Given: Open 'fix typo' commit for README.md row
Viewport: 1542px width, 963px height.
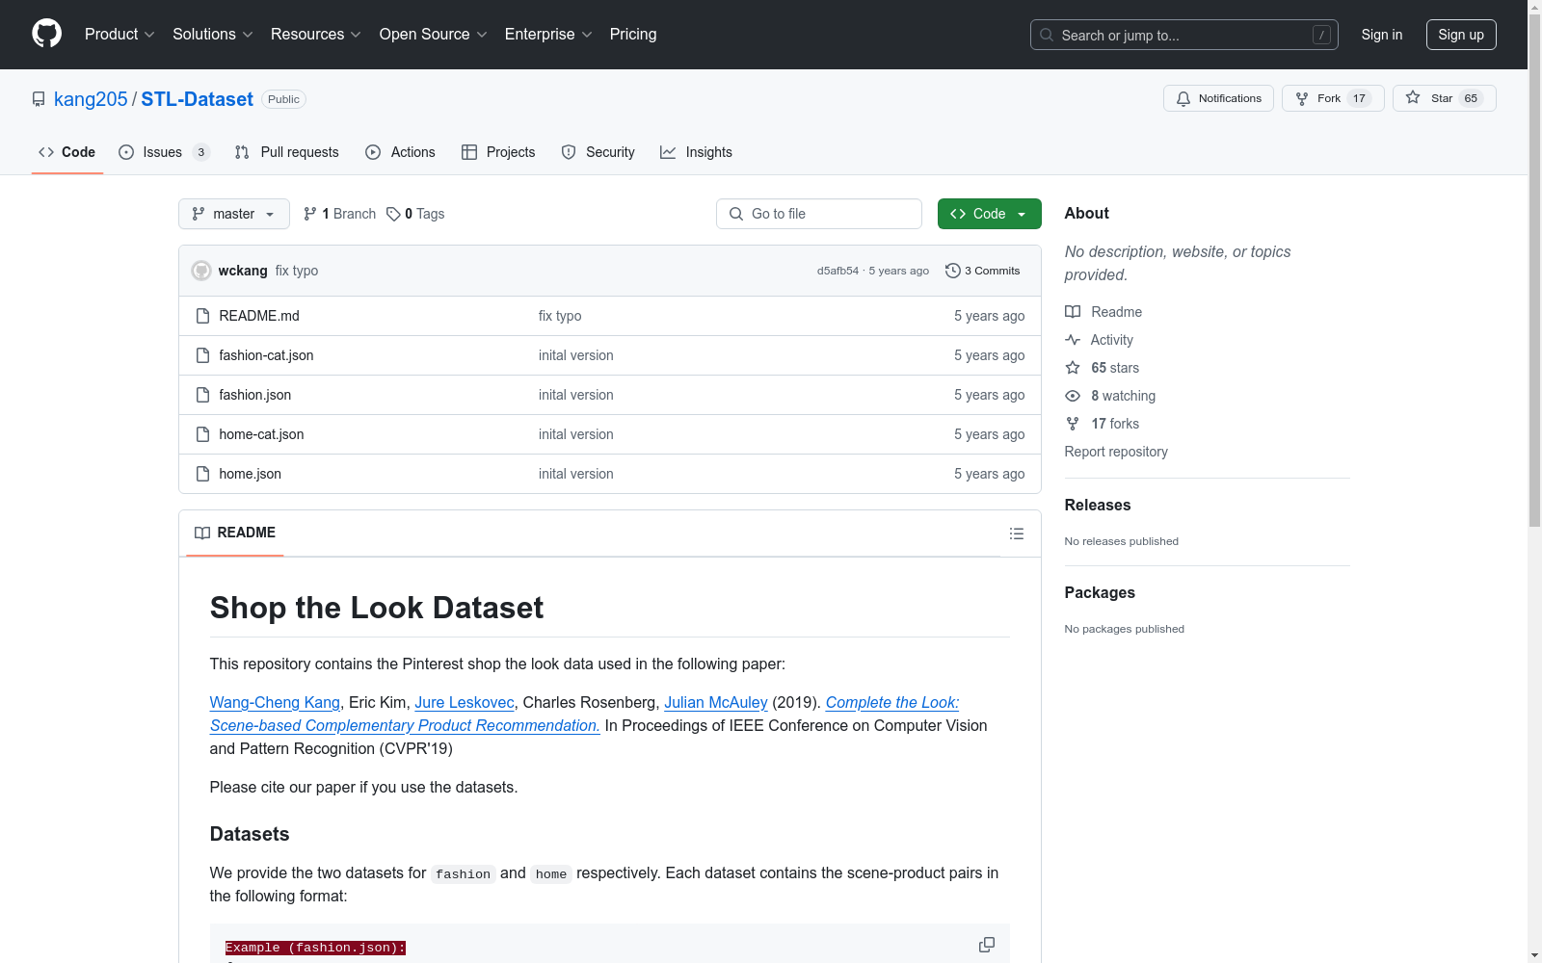Looking at the screenshot, I should 560,316.
